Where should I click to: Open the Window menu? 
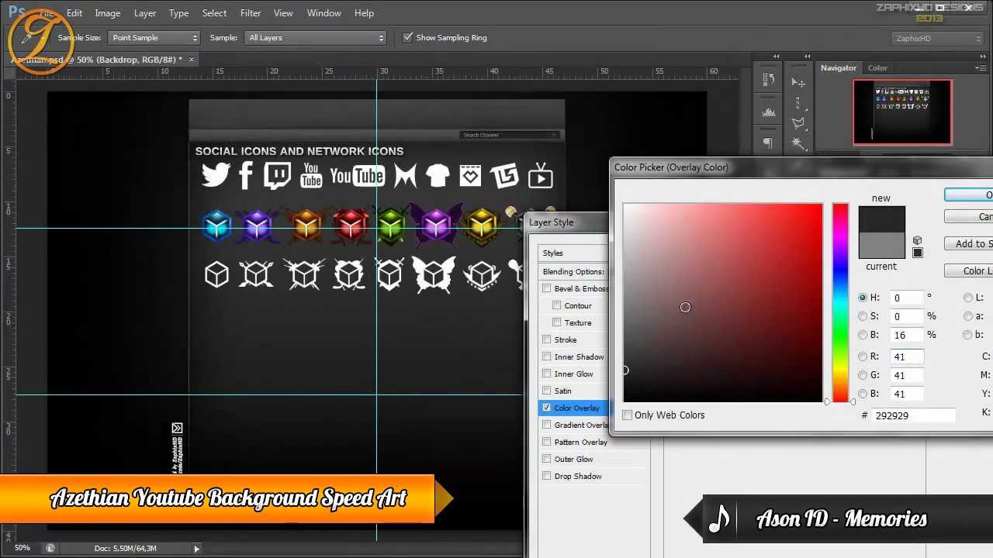324,13
